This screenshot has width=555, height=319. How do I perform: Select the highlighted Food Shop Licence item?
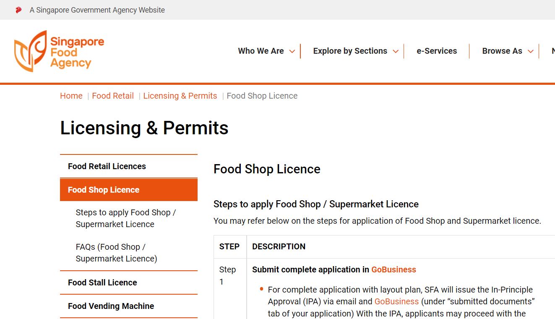[x=129, y=190]
